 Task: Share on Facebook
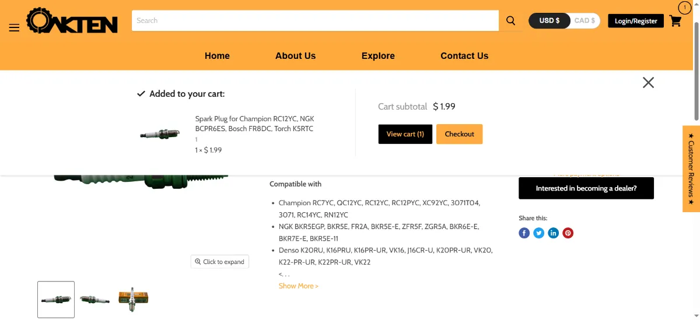click(x=524, y=233)
